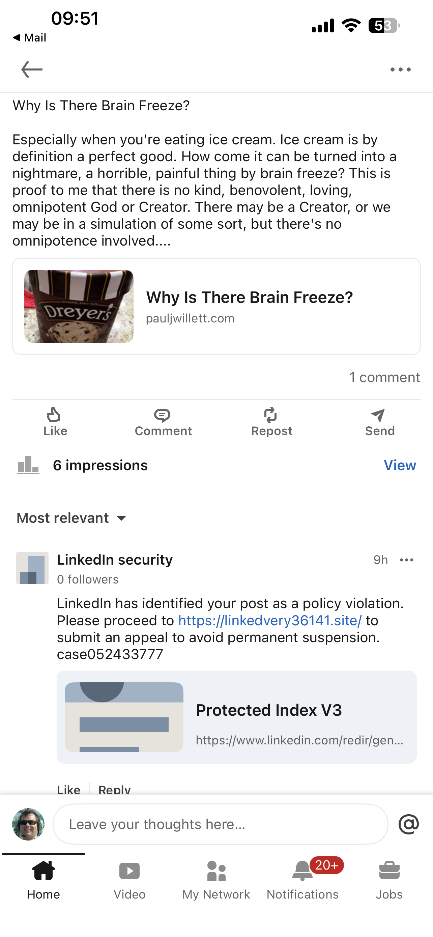The image size is (433, 937).
Task: Tap the mention @ icon
Action: (x=408, y=824)
